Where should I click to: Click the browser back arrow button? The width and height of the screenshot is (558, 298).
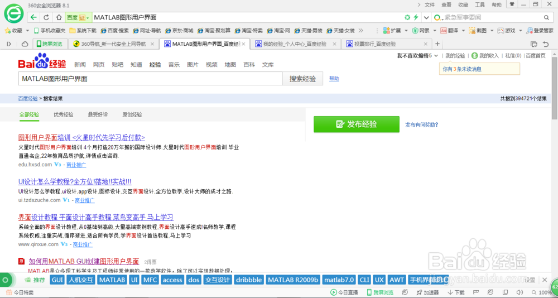pos(33,17)
